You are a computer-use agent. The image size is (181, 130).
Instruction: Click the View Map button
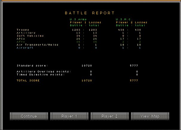[150, 116]
